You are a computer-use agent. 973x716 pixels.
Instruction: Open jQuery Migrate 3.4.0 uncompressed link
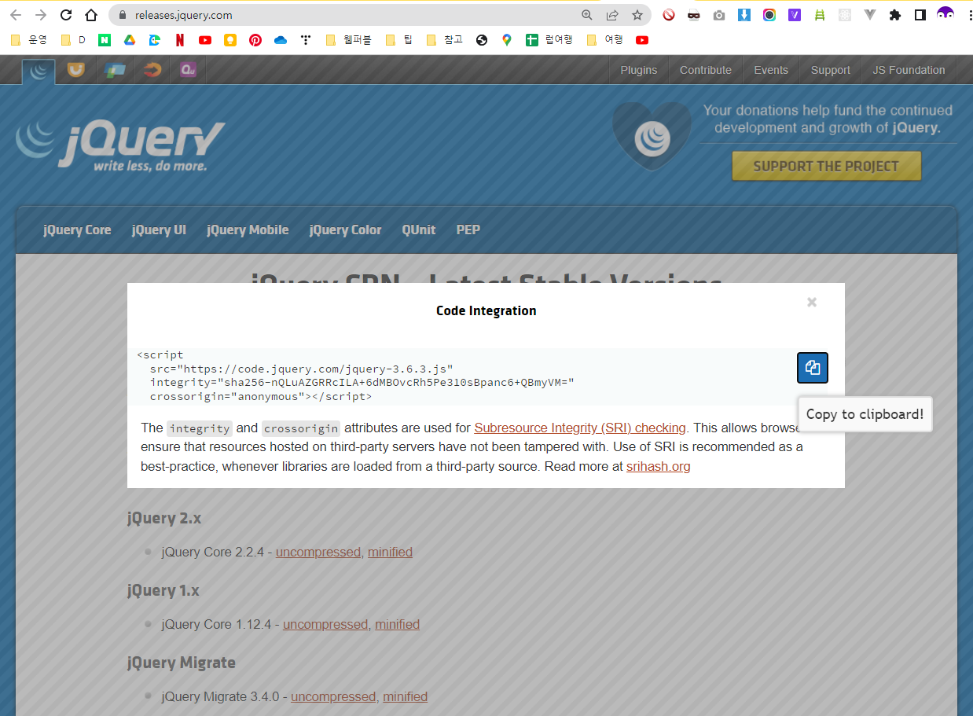333,696
